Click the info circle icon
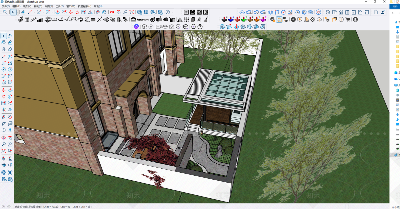This screenshot has height=209, width=400. click(x=341, y=19)
